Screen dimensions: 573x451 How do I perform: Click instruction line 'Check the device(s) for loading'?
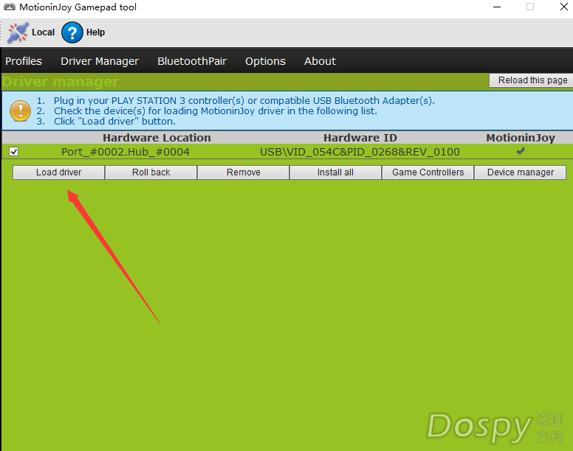[215, 111]
